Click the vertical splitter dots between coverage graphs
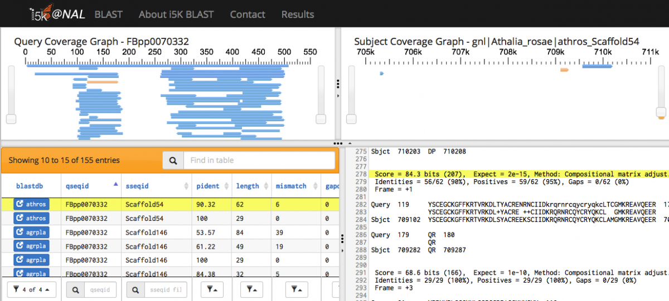 click(x=337, y=83)
